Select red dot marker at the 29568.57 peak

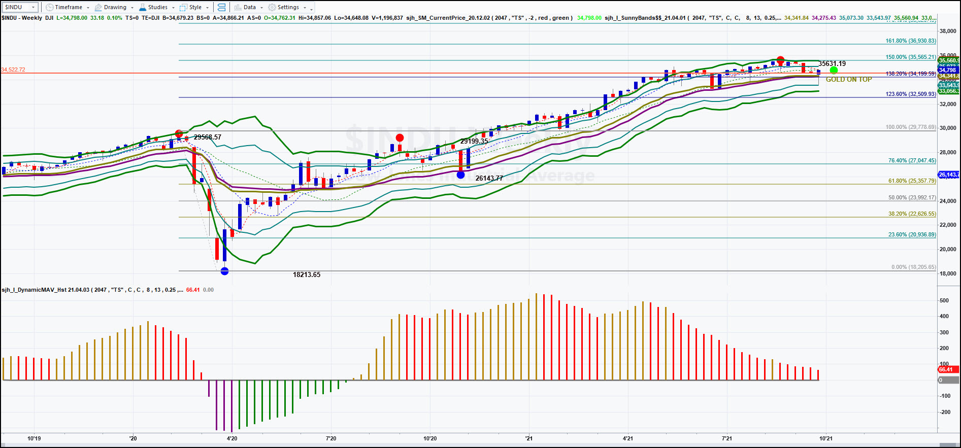(179, 134)
